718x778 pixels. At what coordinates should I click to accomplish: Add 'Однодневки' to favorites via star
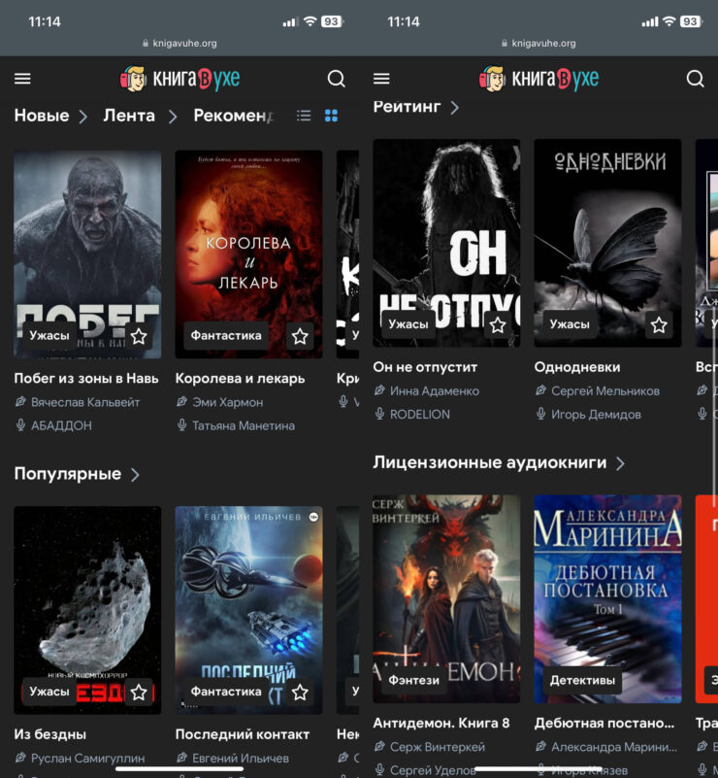[659, 324]
